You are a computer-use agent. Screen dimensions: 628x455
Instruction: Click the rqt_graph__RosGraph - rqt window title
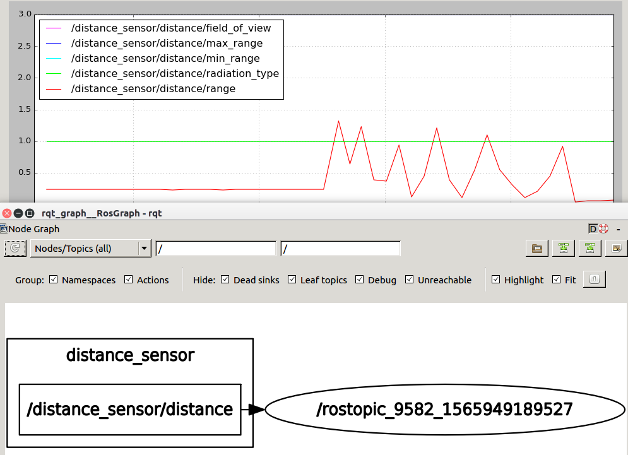pos(102,213)
